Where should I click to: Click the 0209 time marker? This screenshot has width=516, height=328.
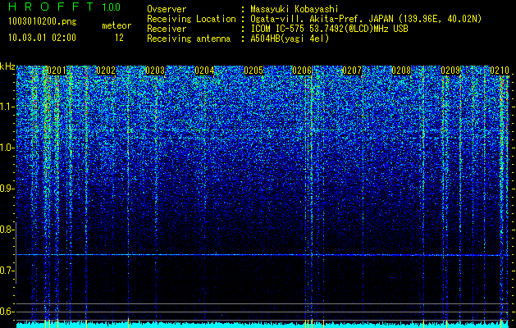[450, 71]
